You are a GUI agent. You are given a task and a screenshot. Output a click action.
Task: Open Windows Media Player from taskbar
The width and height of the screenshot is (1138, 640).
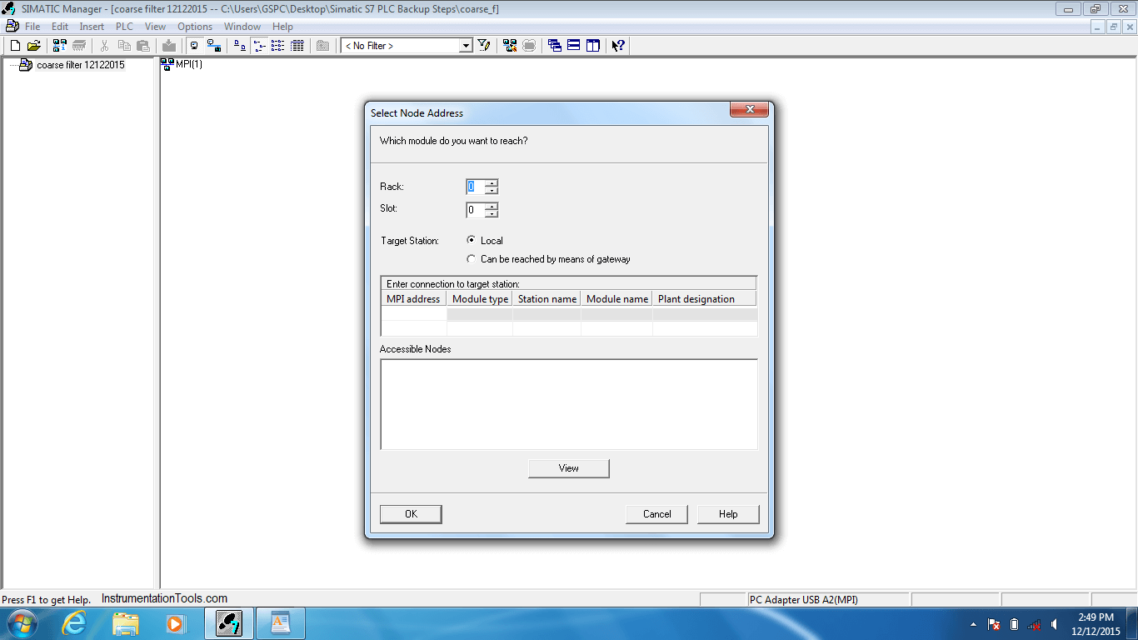point(175,623)
